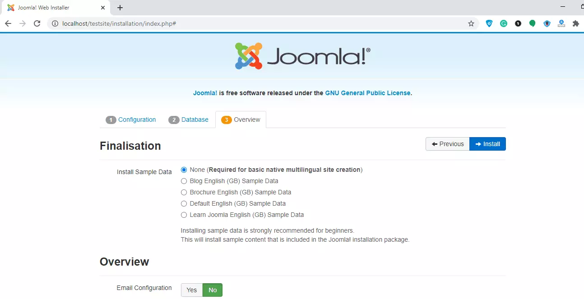Open the Extensions puzzle piece menu
The height and width of the screenshot is (299, 584).
[576, 23]
